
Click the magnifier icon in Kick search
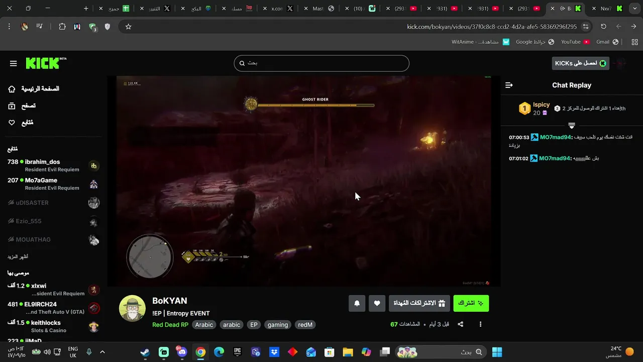point(242,63)
